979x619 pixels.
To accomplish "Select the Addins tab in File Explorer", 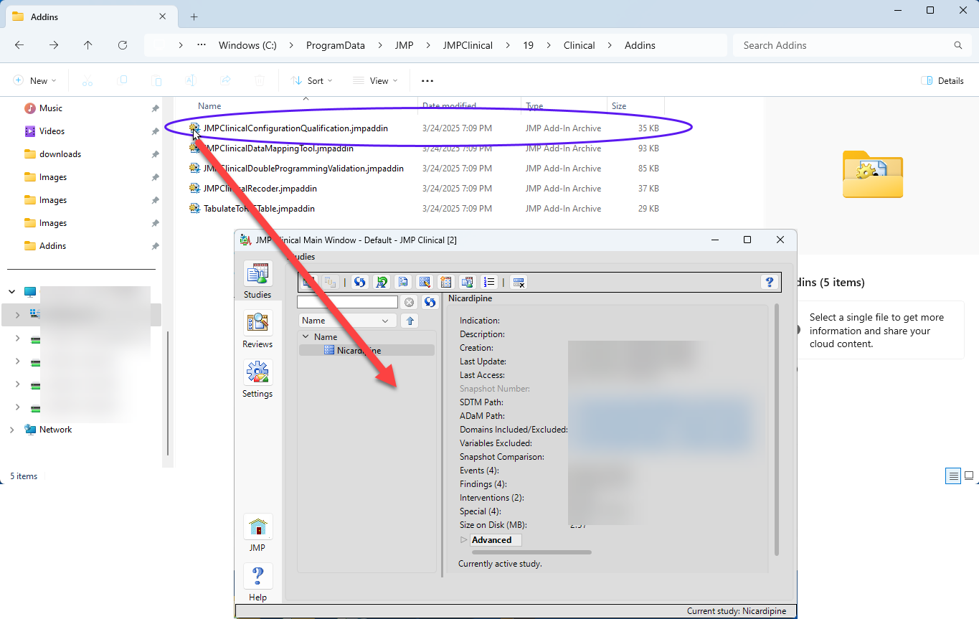I will 90,16.
